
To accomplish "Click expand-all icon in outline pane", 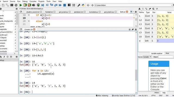I will [11, 57].
